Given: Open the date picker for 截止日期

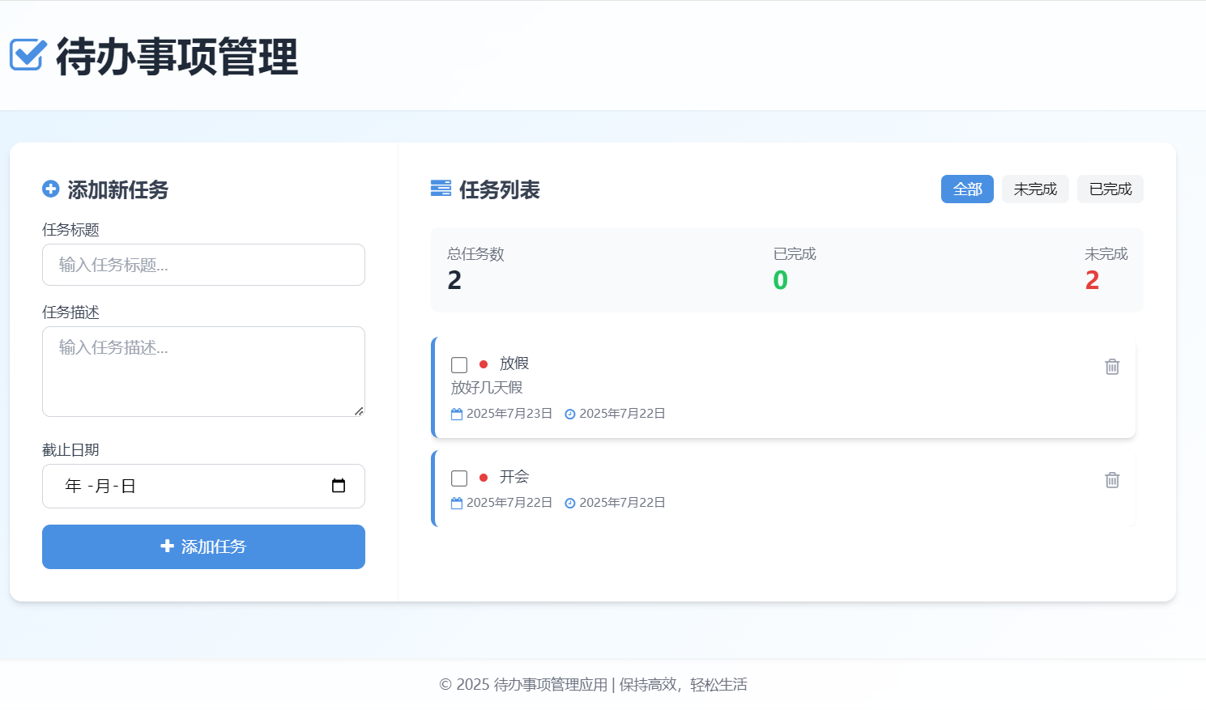Looking at the screenshot, I should 338,486.
